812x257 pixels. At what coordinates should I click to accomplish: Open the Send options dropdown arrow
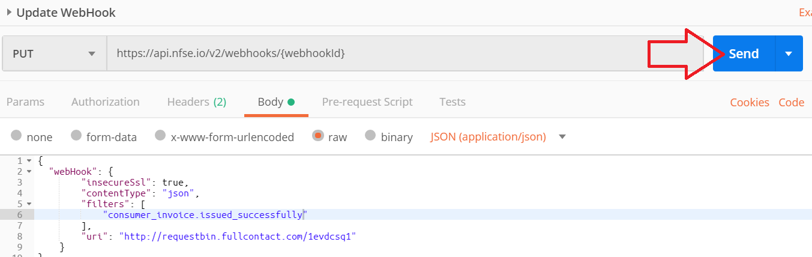click(x=789, y=53)
